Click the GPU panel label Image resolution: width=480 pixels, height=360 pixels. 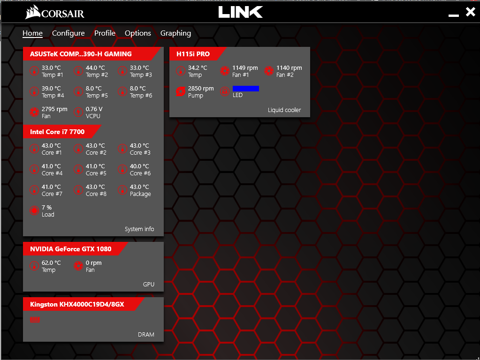(x=148, y=285)
